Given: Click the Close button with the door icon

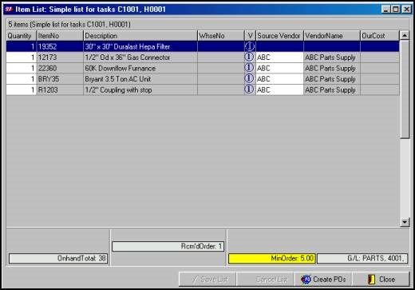Looking at the screenshot, I should click(x=381, y=280).
